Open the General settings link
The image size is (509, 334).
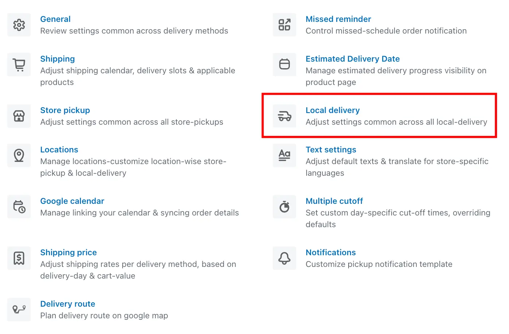(55, 19)
